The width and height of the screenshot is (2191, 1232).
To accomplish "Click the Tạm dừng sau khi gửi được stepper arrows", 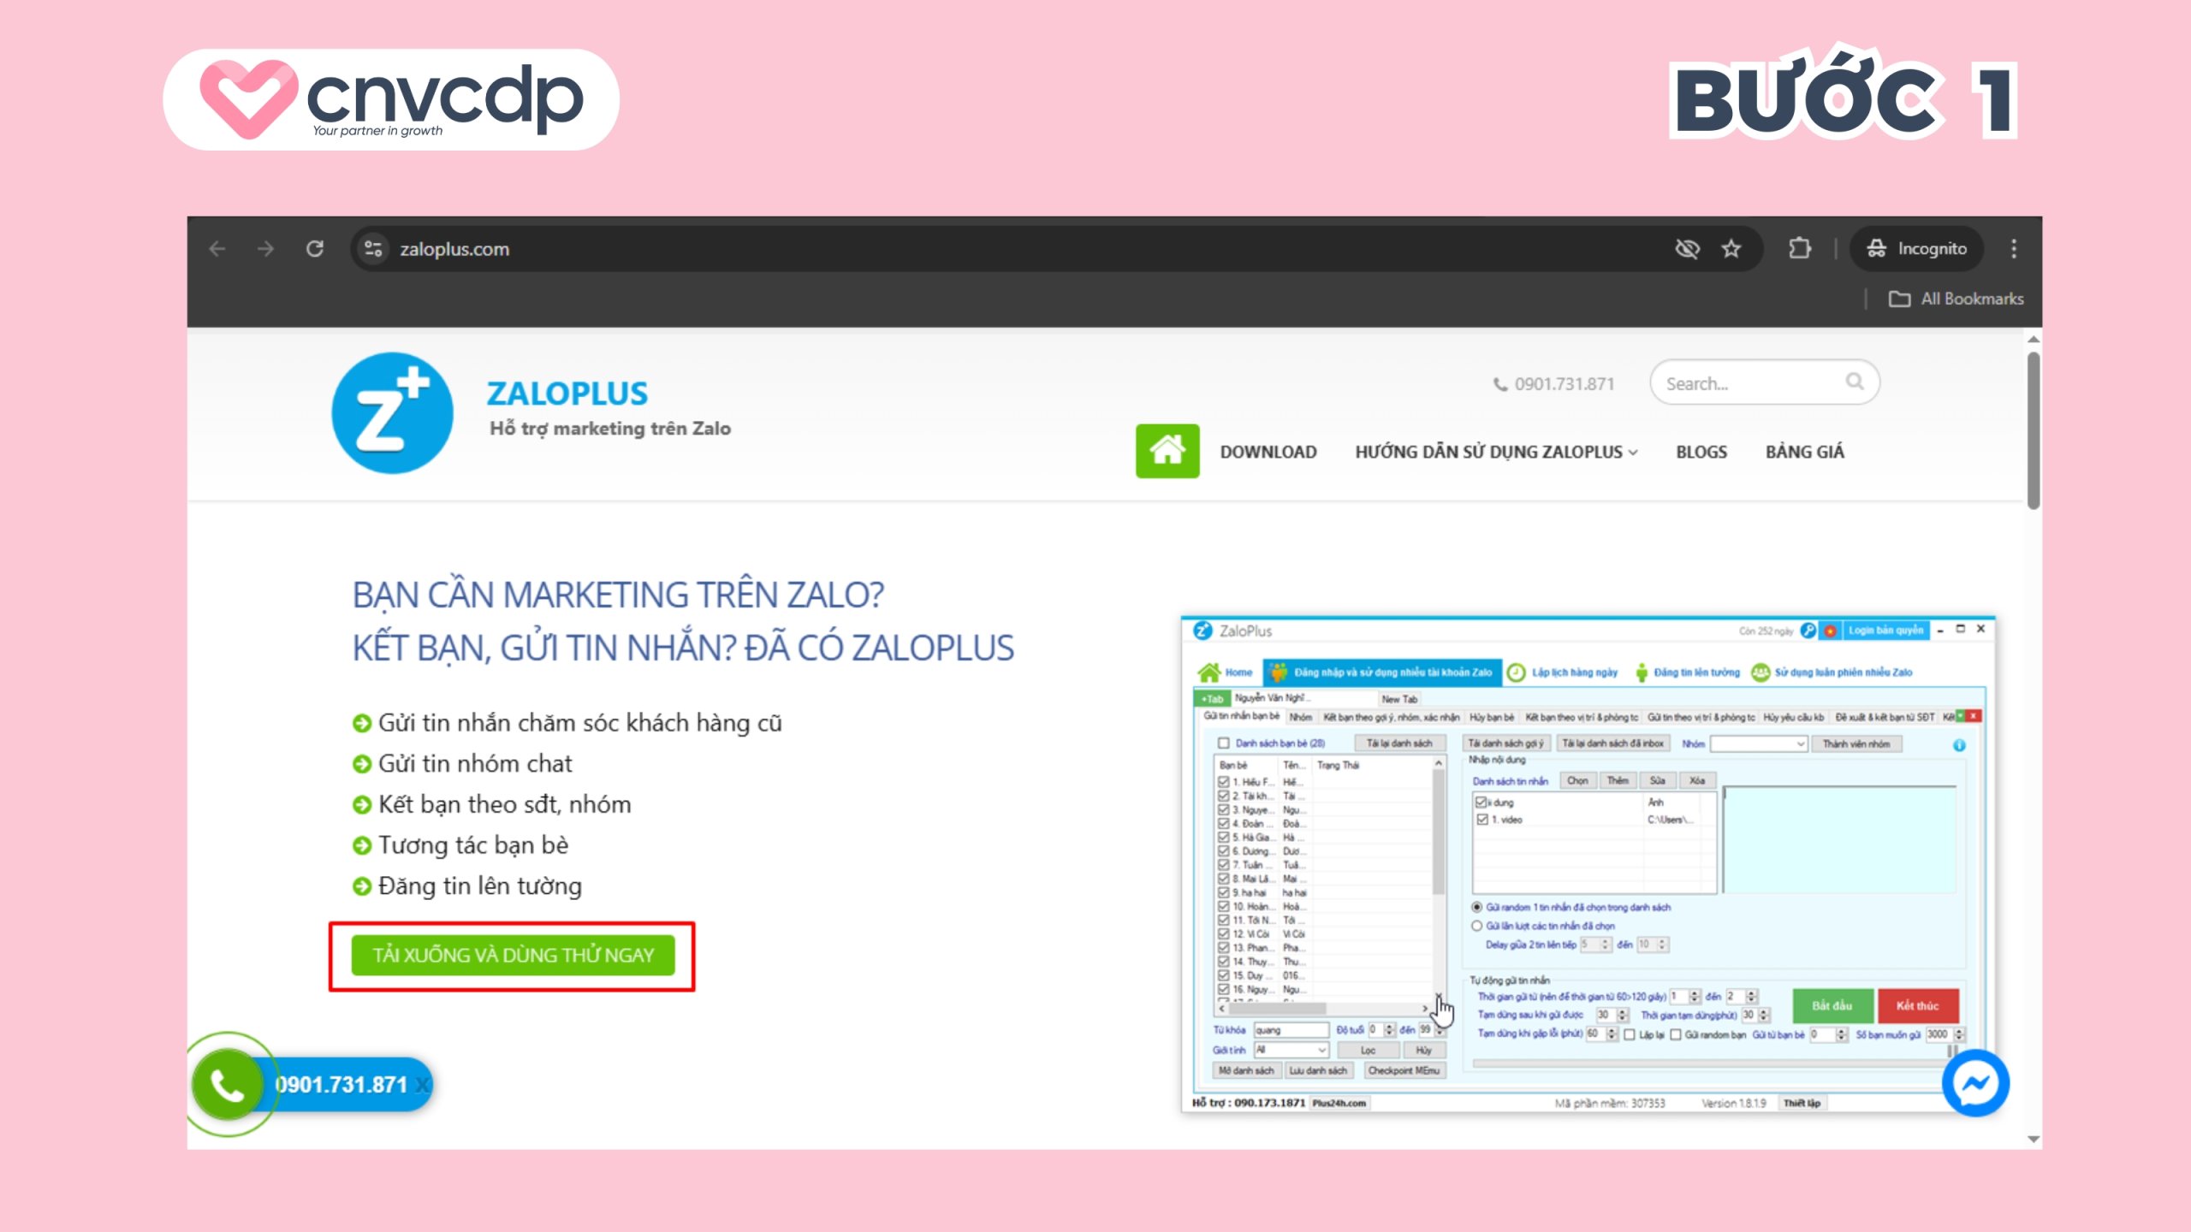I will click(1622, 1015).
